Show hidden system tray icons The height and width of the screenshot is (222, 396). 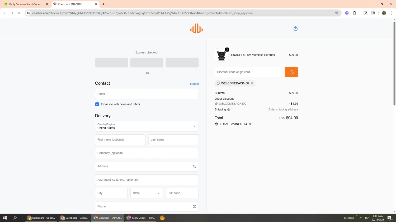pyautogui.click(x=361, y=218)
